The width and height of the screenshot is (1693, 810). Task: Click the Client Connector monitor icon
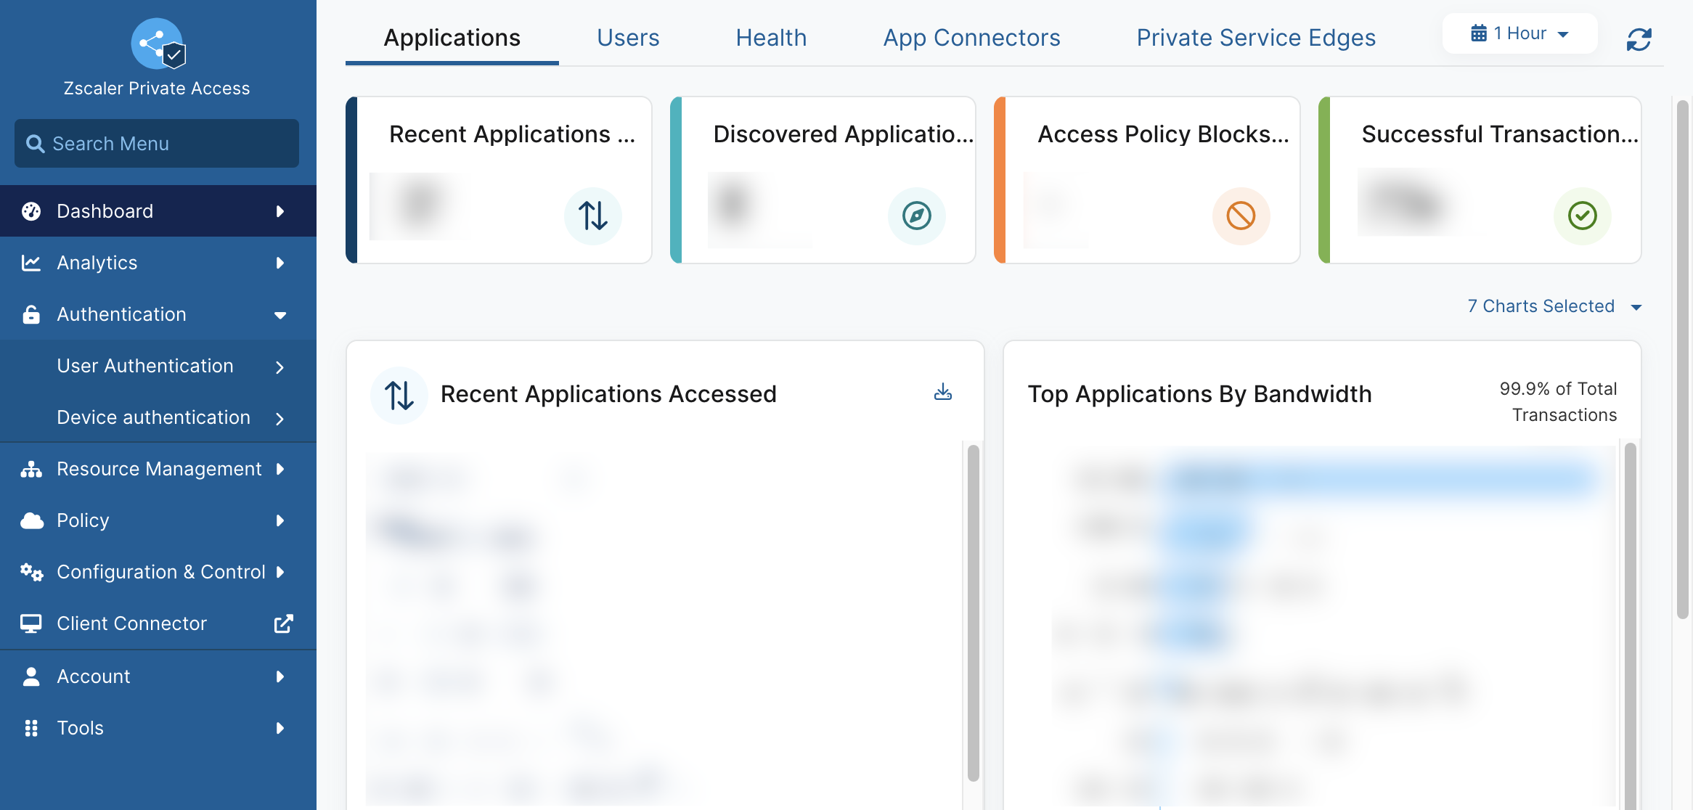31,623
